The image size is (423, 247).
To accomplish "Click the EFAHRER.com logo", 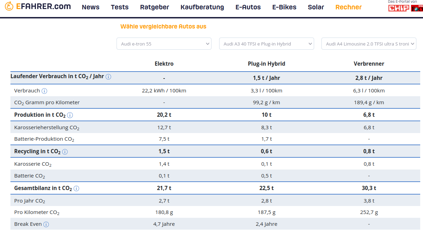I will point(38,6).
